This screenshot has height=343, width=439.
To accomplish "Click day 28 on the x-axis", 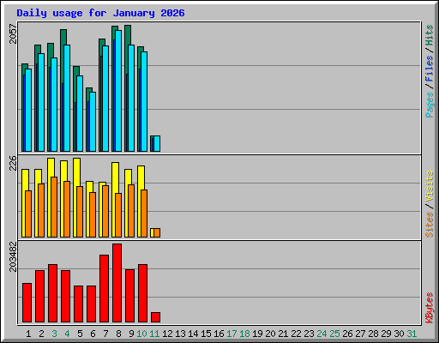I will pos(373,334).
